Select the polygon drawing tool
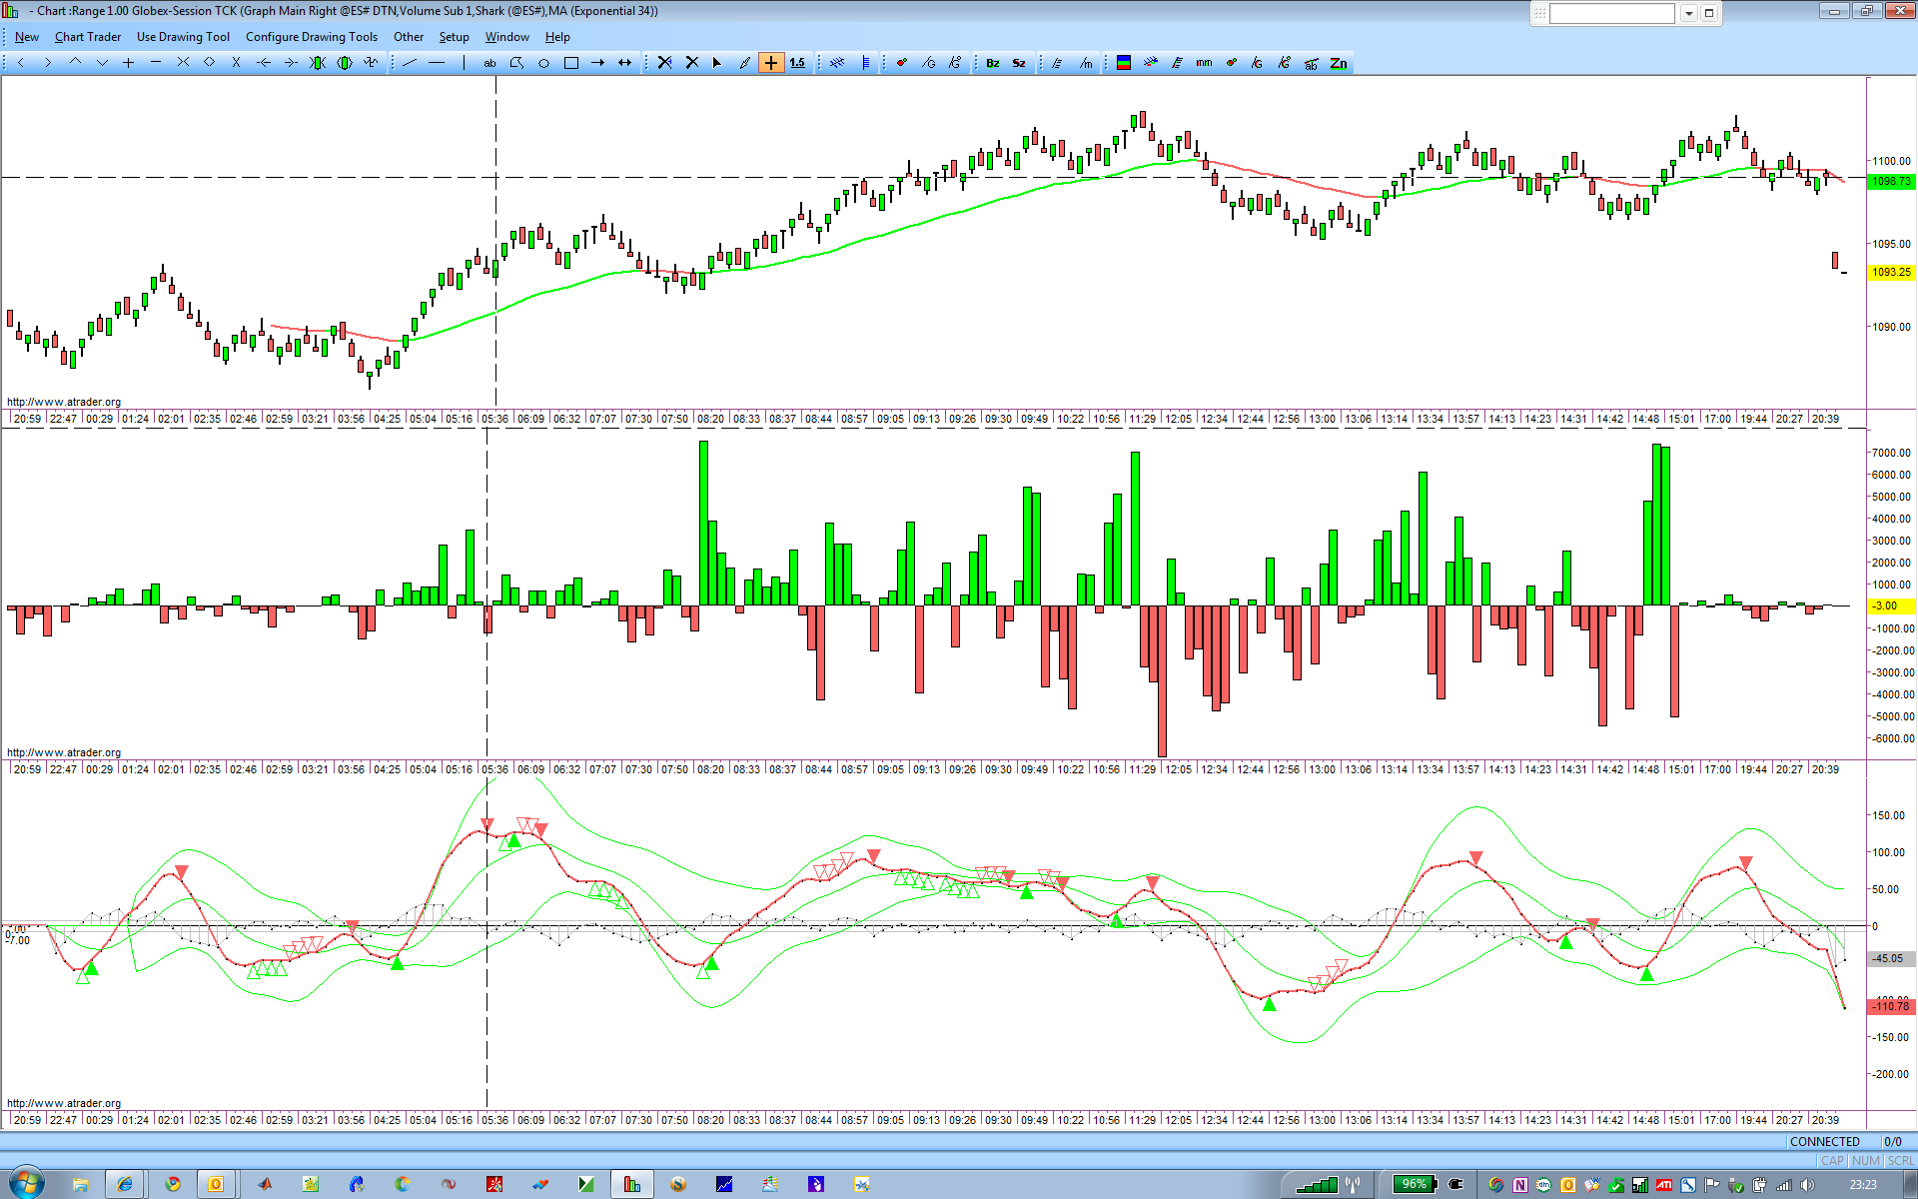 (x=517, y=63)
